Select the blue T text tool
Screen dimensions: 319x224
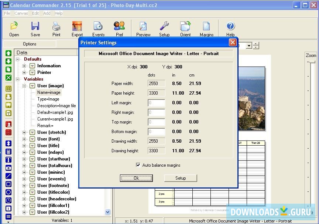[8, 160]
